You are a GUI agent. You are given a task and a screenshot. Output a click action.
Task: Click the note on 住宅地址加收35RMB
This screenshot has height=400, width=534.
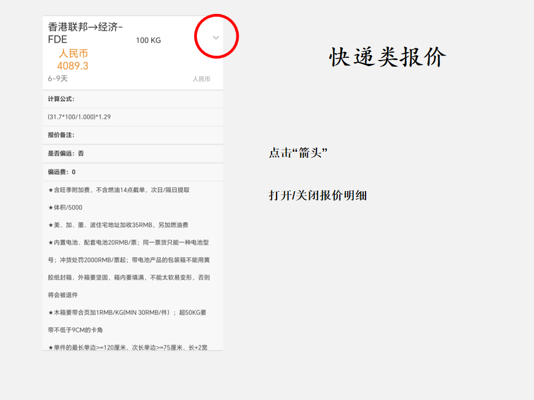click(x=118, y=225)
